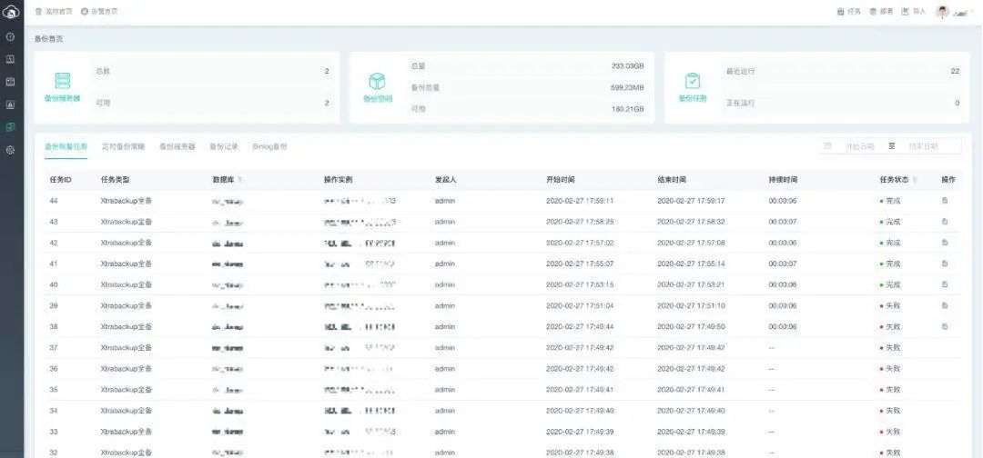The width and height of the screenshot is (983, 458).
Task: Select the highlighted backup icon in sidebar
Action: [x=11, y=127]
